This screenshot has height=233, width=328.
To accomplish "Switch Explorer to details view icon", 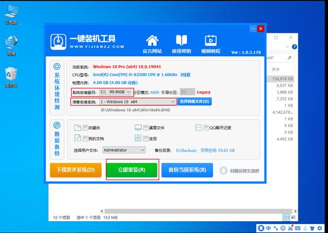I will coord(286,218).
